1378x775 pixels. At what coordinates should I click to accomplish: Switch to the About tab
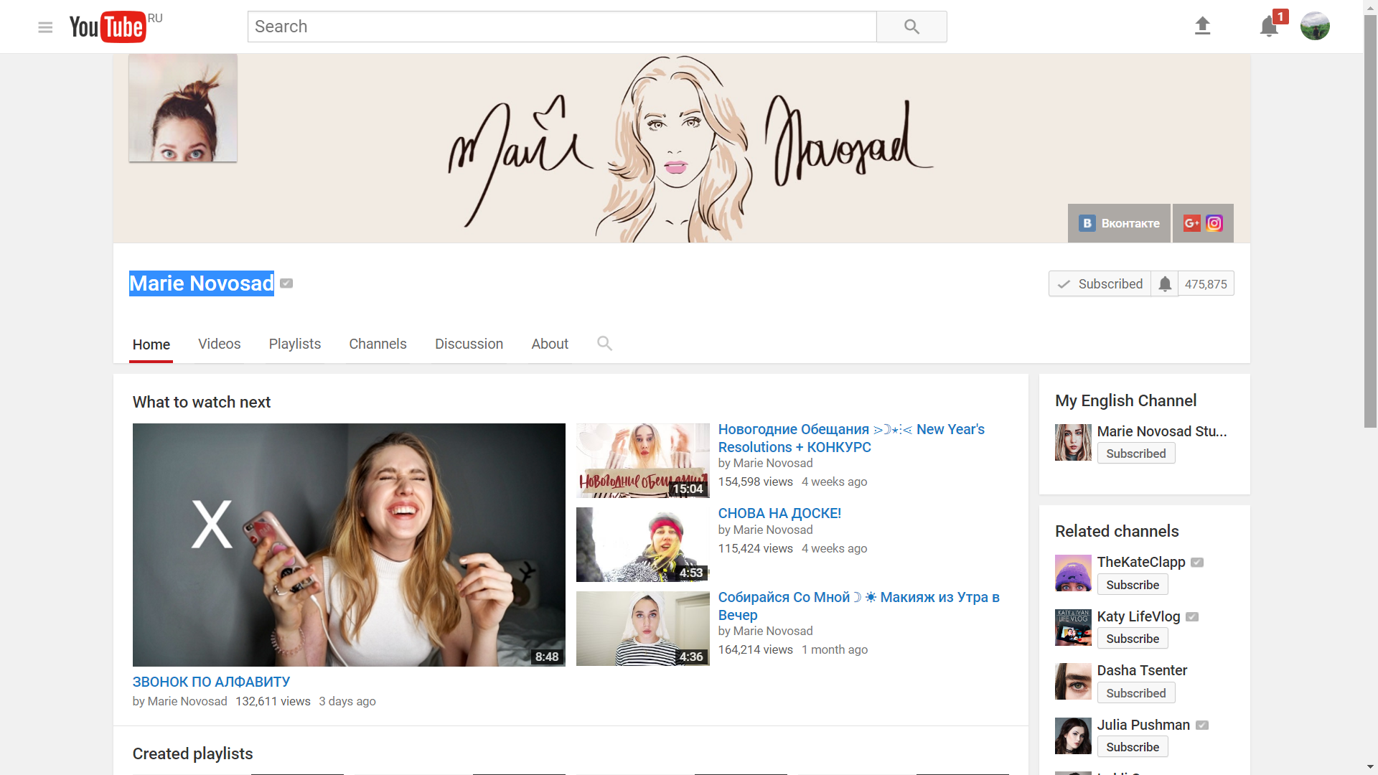tap(550, 344)
